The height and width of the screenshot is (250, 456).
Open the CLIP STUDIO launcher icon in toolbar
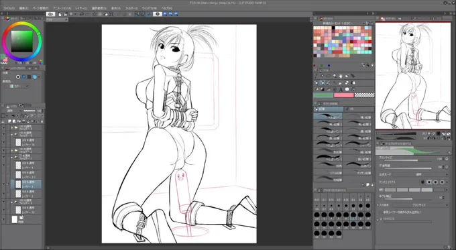click(50, 14)
